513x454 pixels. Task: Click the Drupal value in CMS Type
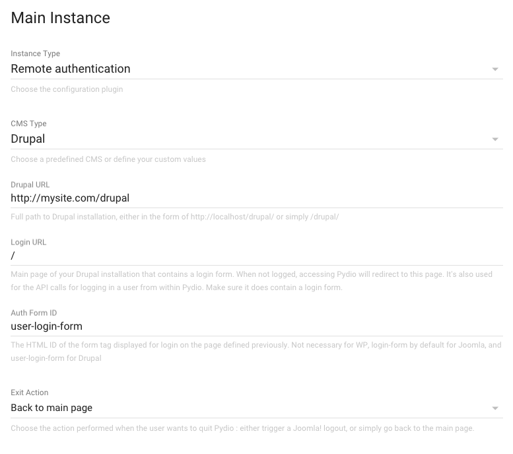pyautogui.click(x=28, y=139)
